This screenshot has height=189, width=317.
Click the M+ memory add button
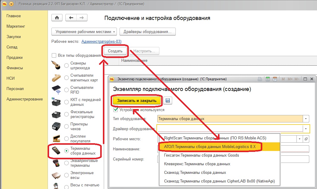coord(290,79)
